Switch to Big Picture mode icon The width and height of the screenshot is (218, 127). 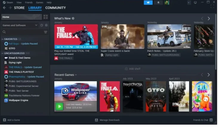click(195, 2)
